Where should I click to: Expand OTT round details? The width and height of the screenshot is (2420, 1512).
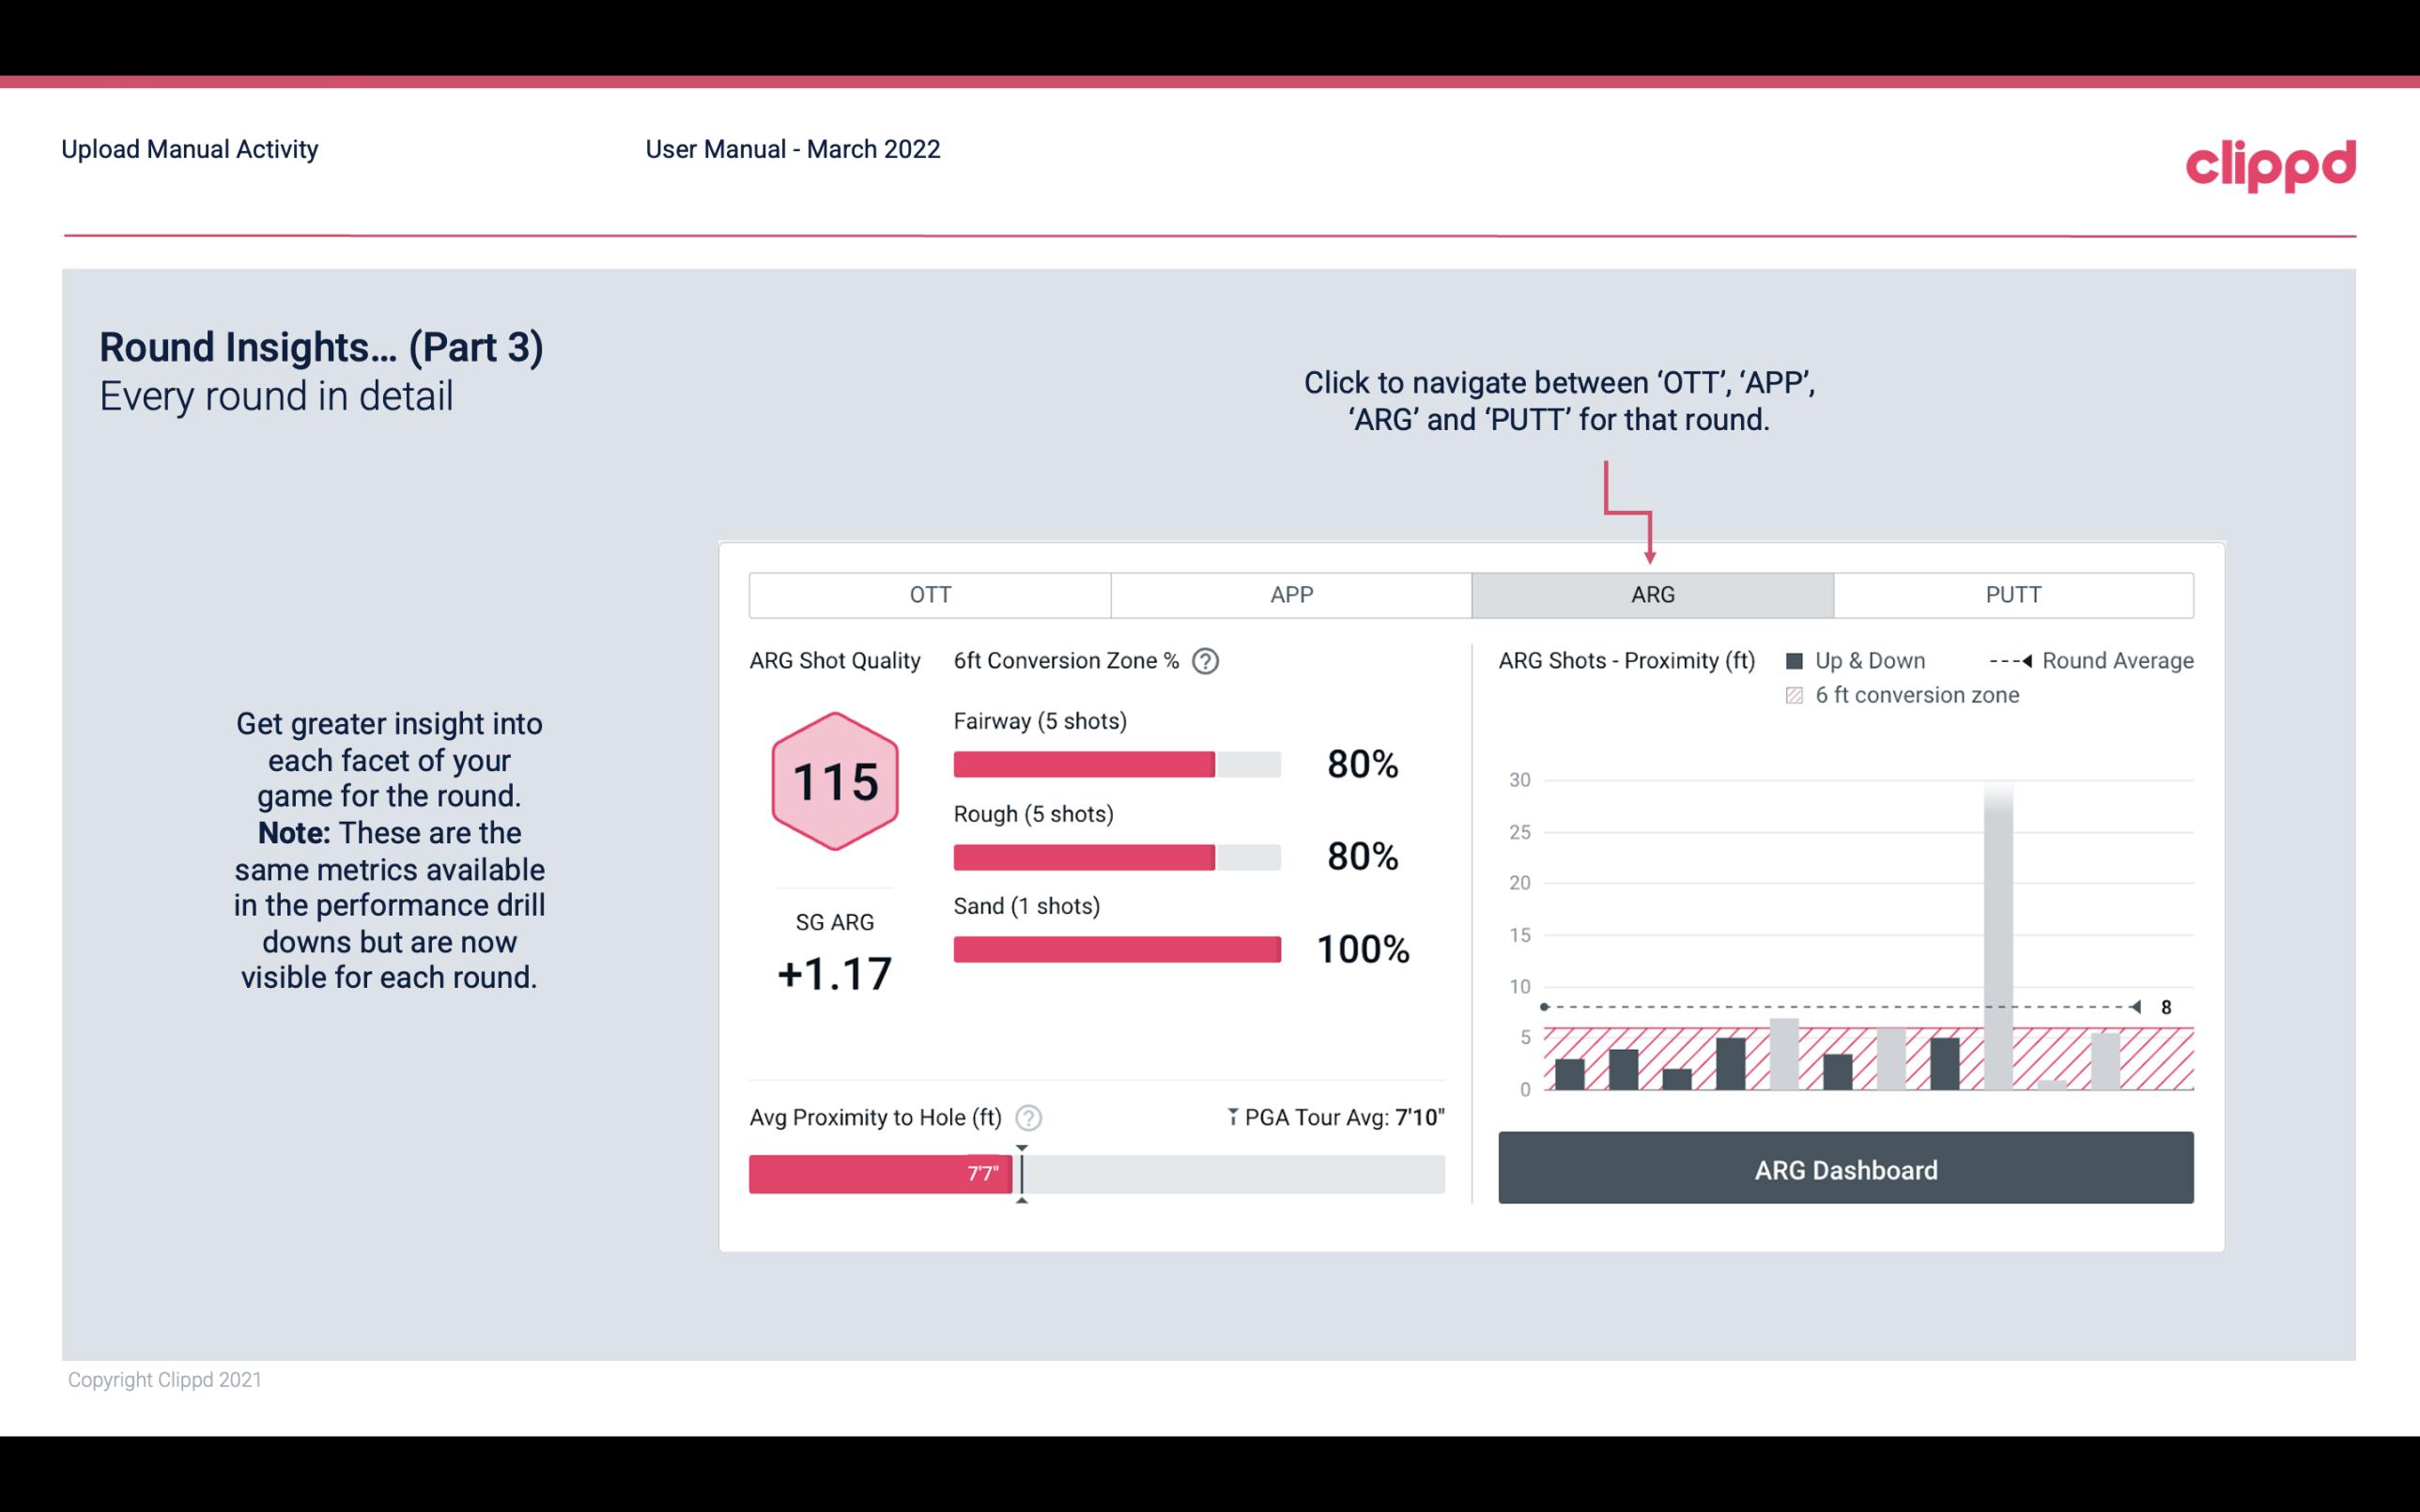coord(932,595)
